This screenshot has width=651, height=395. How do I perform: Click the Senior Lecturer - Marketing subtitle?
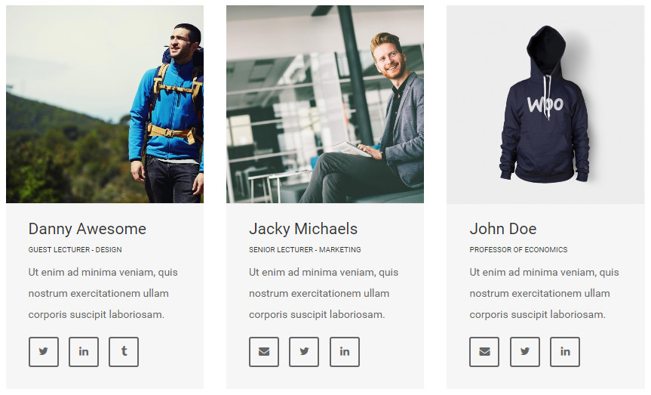pyautogui.click(x=305, y=250)
